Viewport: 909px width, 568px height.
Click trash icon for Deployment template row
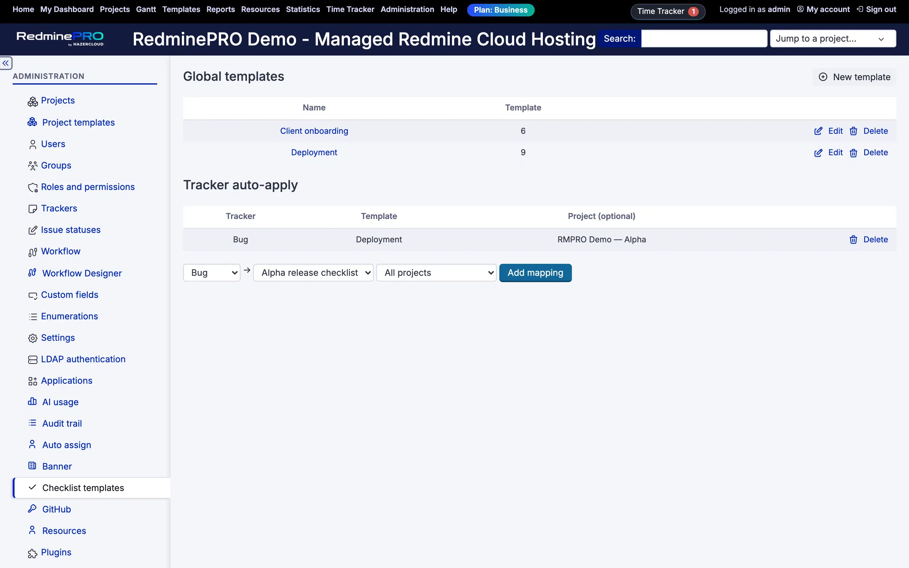coord(853,153)
